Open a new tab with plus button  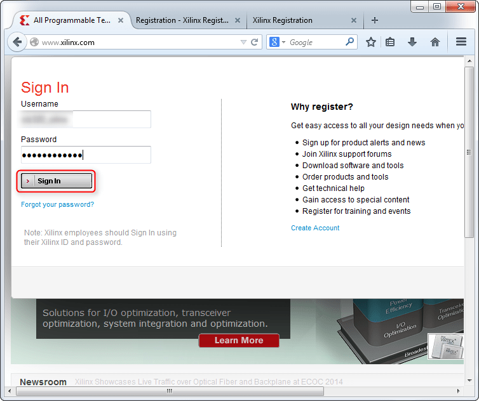click(375, 20)
